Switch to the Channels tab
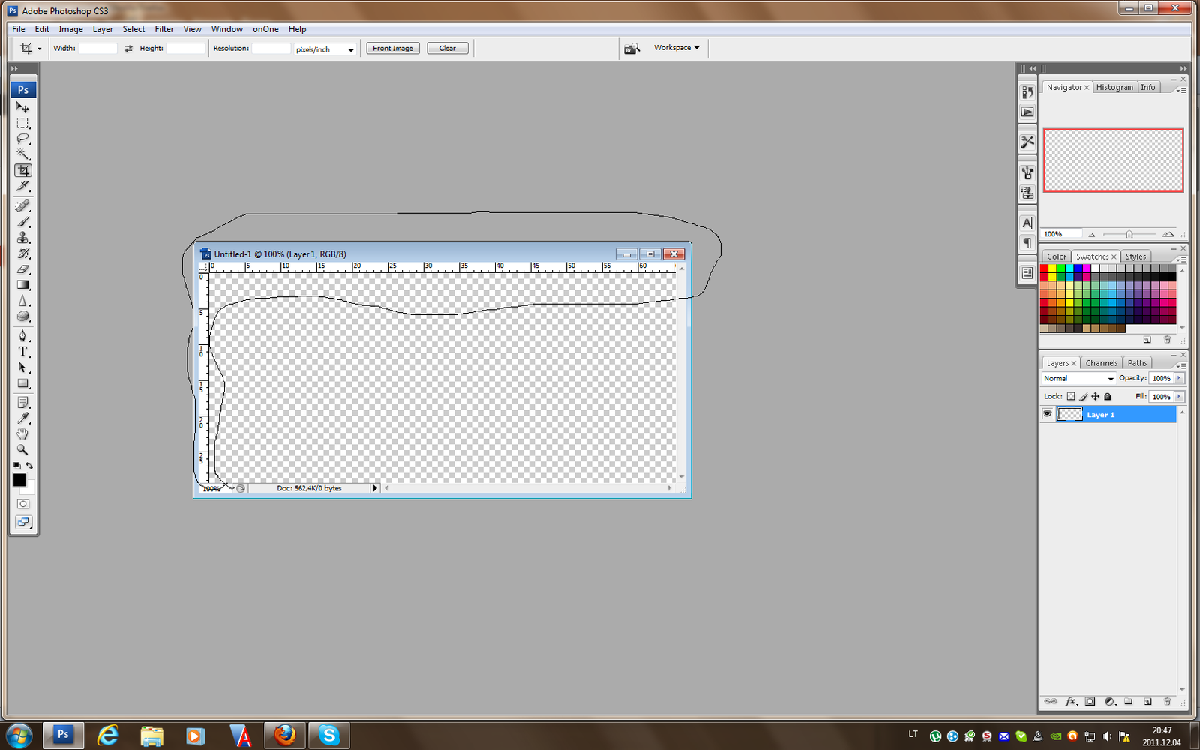Screen dimensions: 1200x750 (1101, 363)
